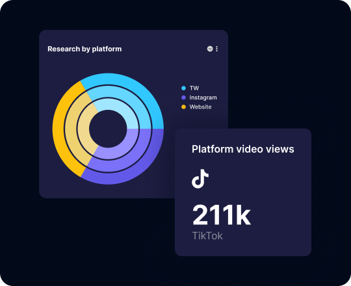Click the Research by platform title
Screen dimensions: 351x286
pos(84,49)
